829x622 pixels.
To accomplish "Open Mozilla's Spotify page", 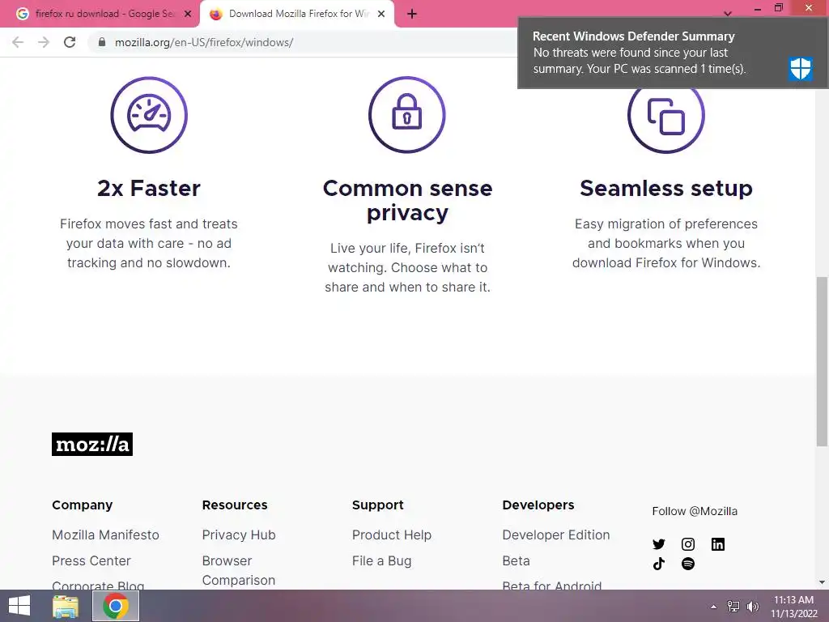I will coord(688,564).
